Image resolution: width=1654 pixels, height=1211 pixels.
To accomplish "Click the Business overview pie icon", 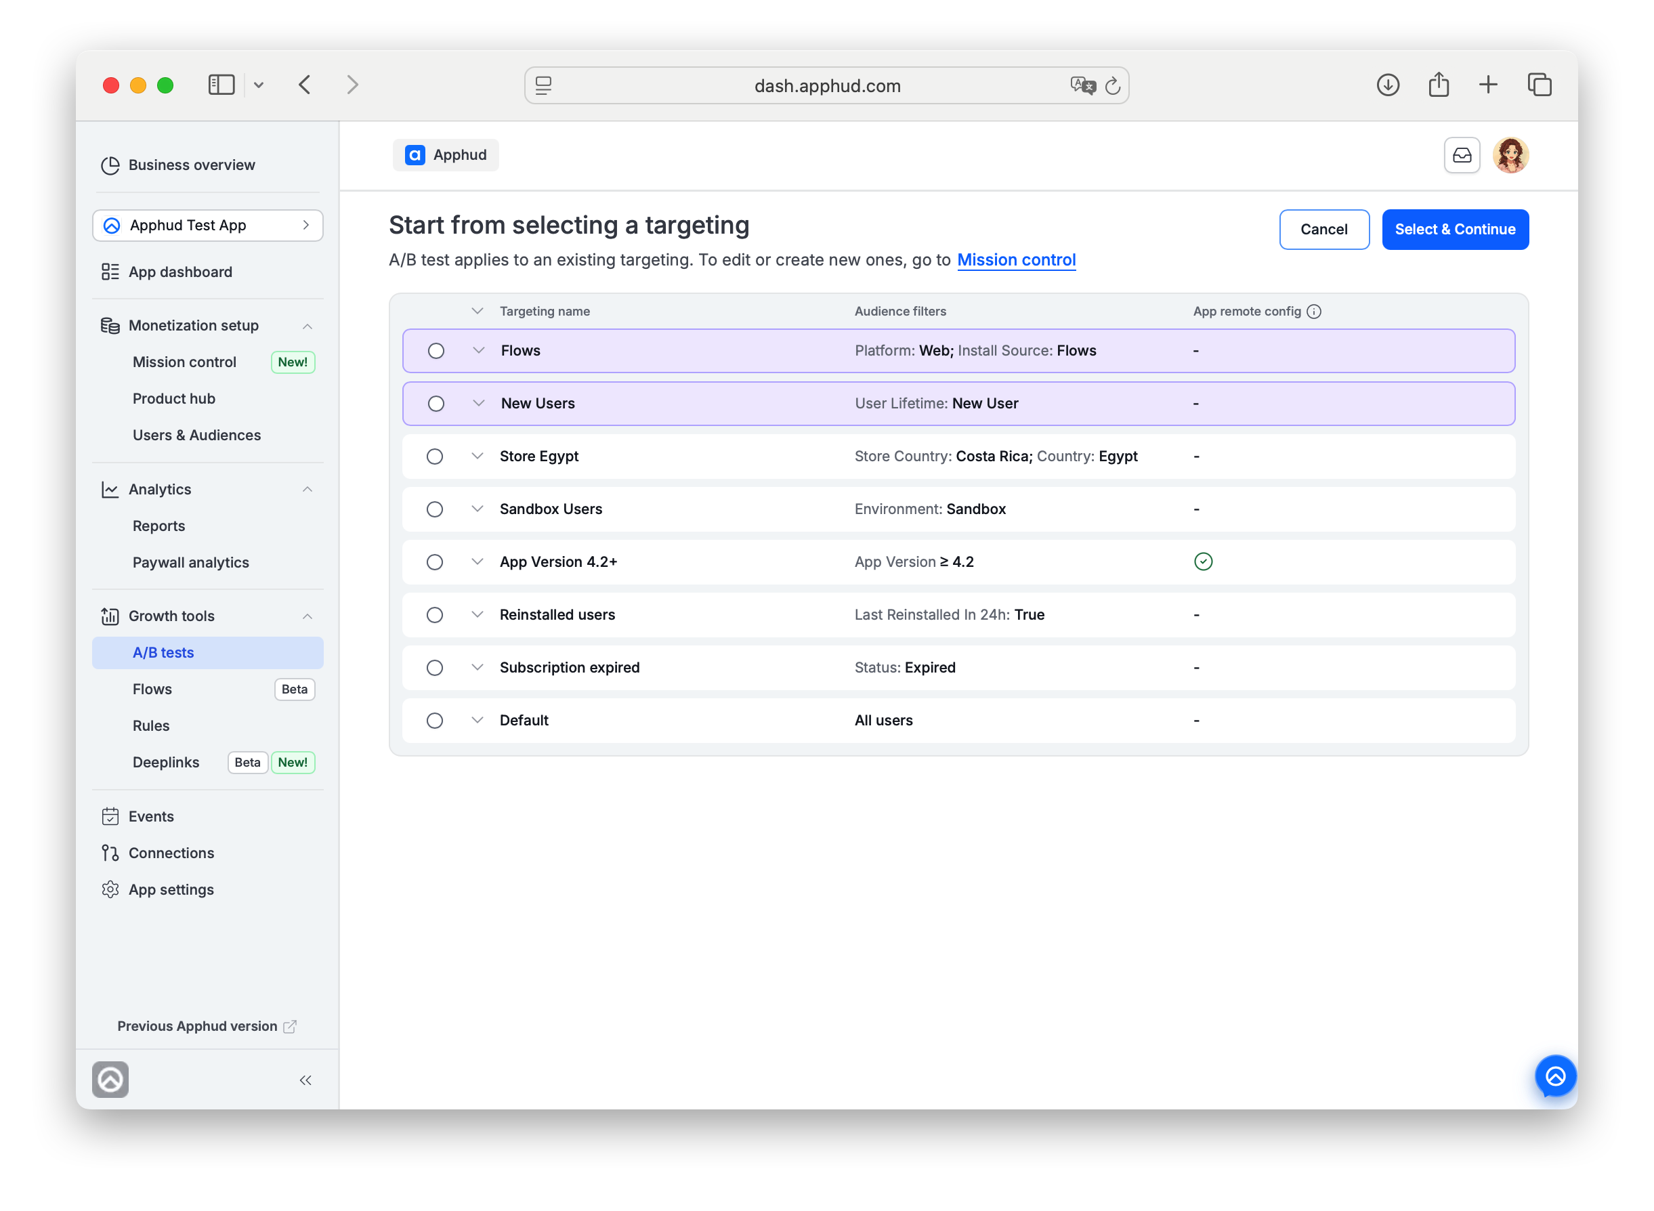I will (x=110, y=166).
